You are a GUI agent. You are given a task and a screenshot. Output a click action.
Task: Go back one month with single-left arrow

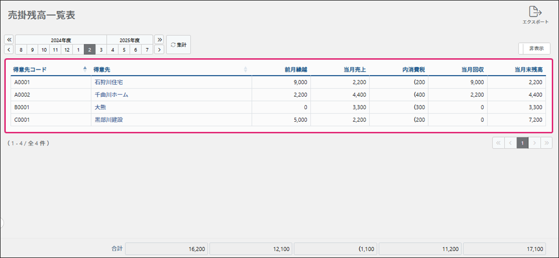(9, 50)
